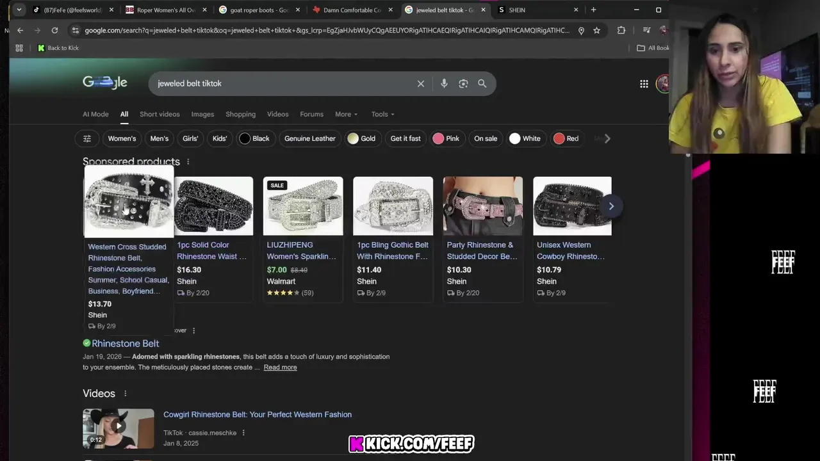This screenshot has width=820, height=461.
Task: Bookmark this page with star icon
Action: pyautogui.click(x=596, y=30)
